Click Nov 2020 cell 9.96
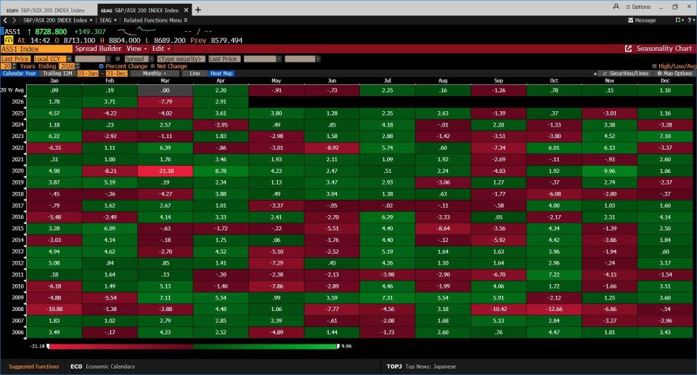Screen dimensions: 697x375 click(609, 171)
